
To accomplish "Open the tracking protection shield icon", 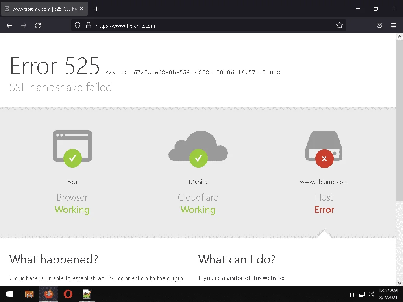I will [x=78, y=26].
